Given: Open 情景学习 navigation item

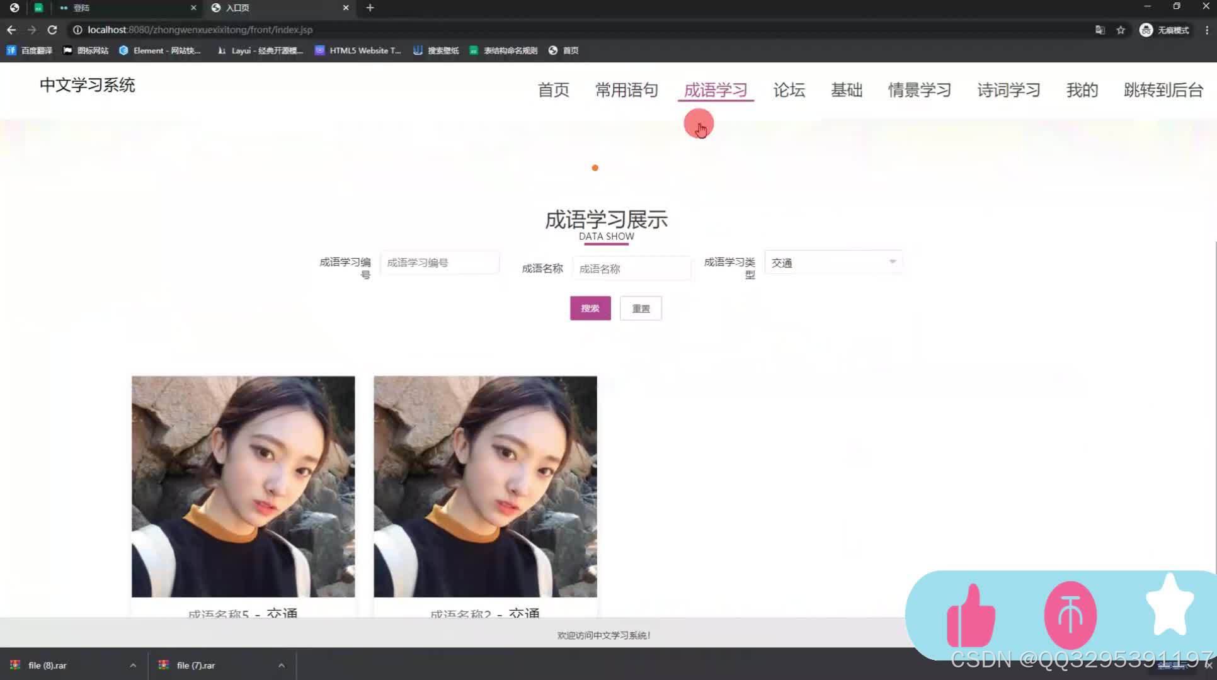Looking at the screenshot, I should click(920, 90).
